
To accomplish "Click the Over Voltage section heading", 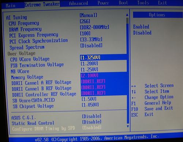I will (x=22, y=53).
